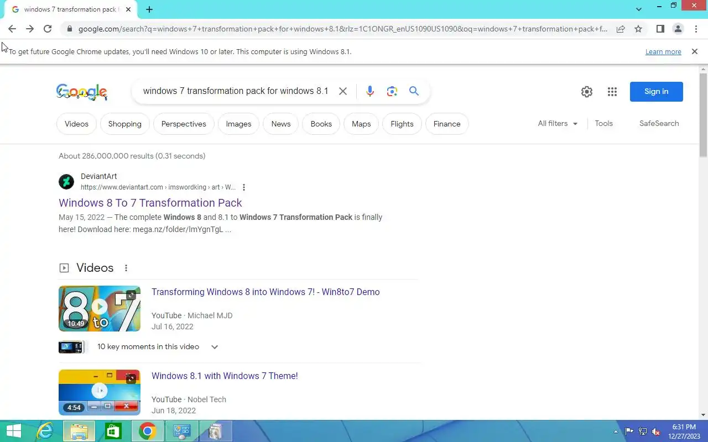Go forward in browser history
The image size is (708, 442).
[x=30, y=29]
